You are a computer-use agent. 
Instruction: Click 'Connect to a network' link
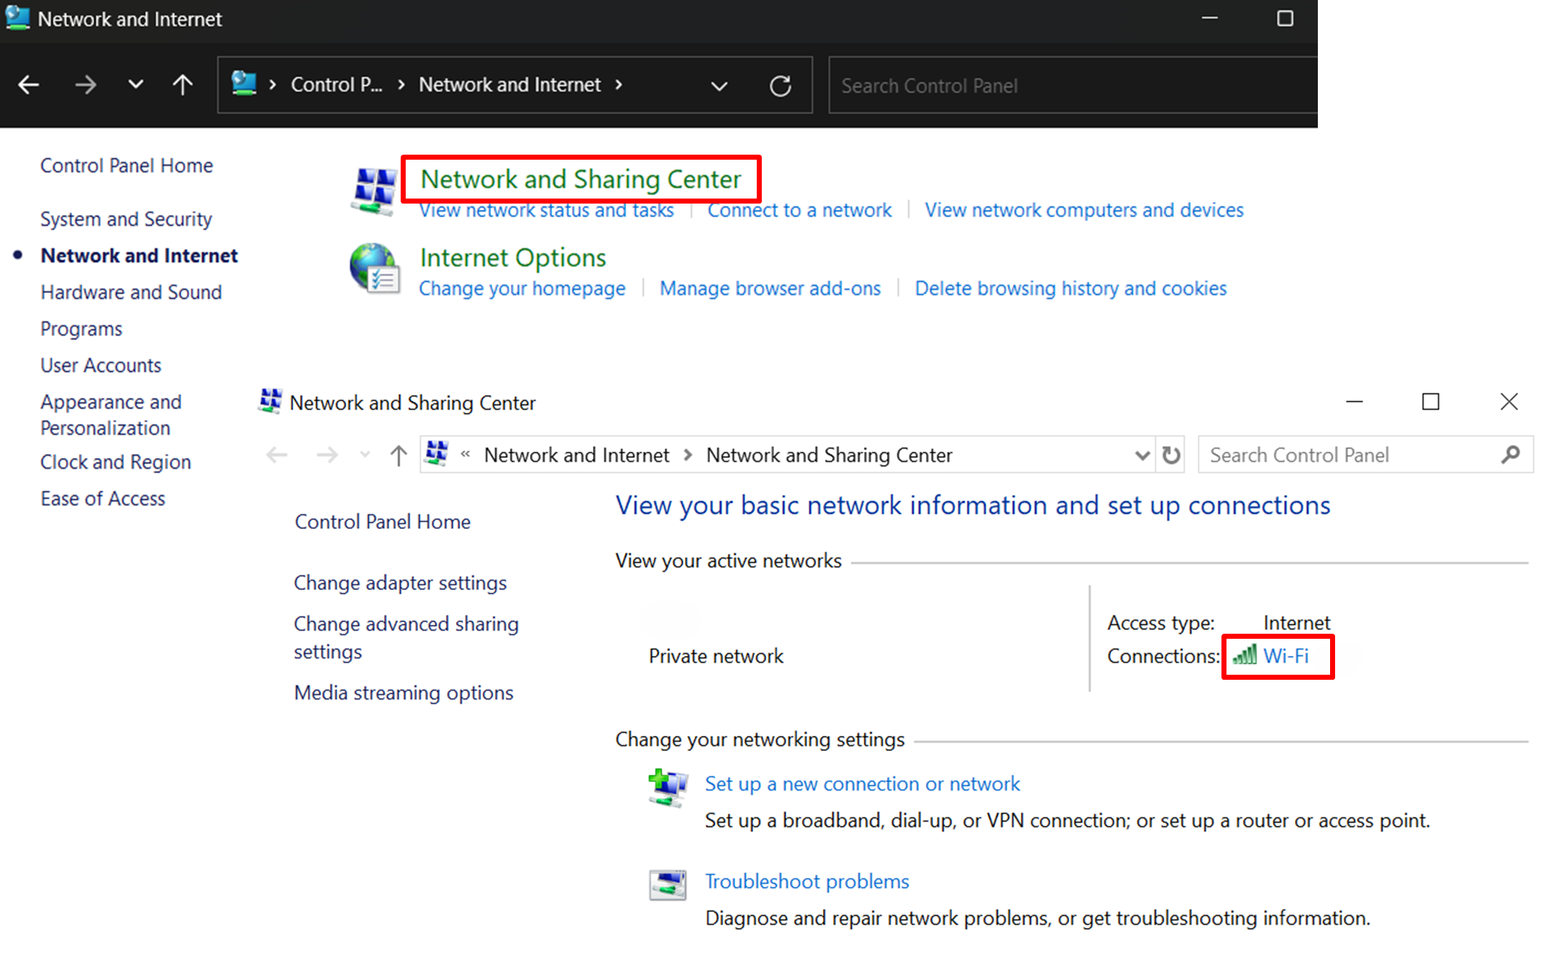[799, 210]
